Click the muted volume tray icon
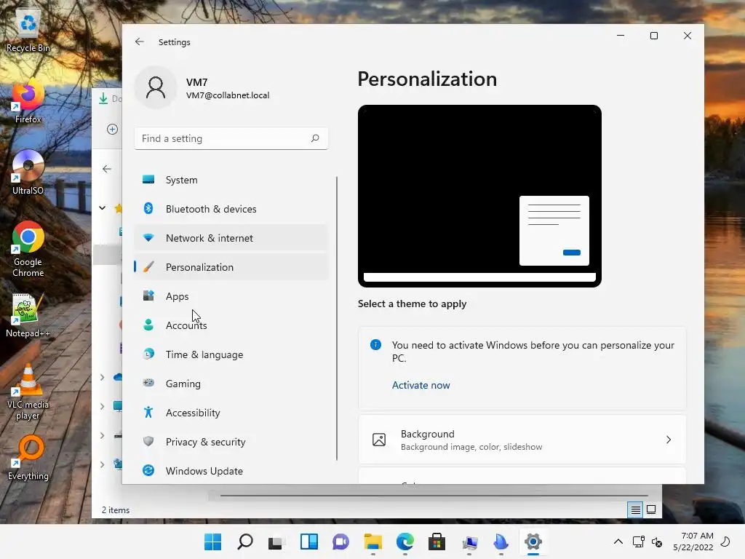745x559 pixels. (657, 542)
